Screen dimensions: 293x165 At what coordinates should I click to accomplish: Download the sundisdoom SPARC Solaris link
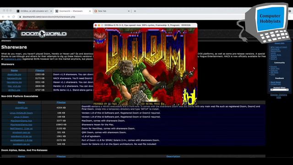22,140
